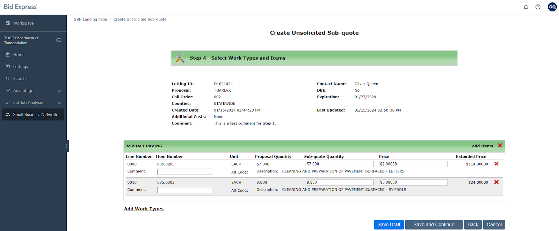Delete line item 0008 with red X
Screen dimensions: 559x231
496,164
